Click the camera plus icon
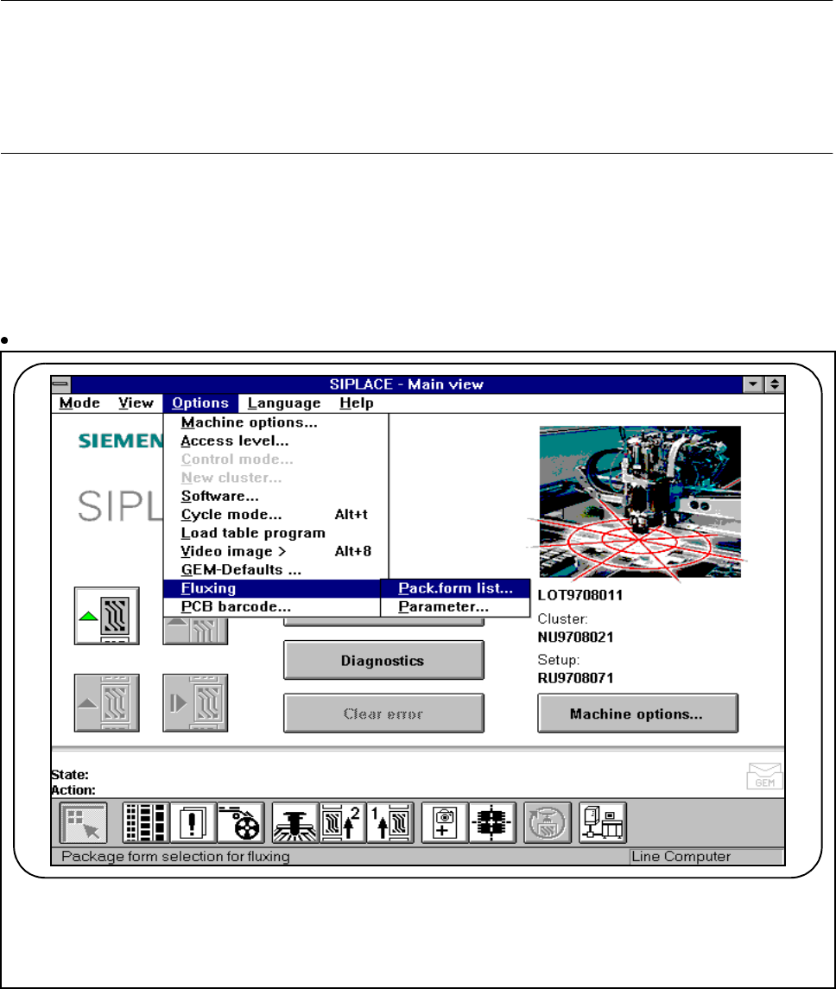The width and height of the screenshot is (836, 989). (x=445, y=822)
